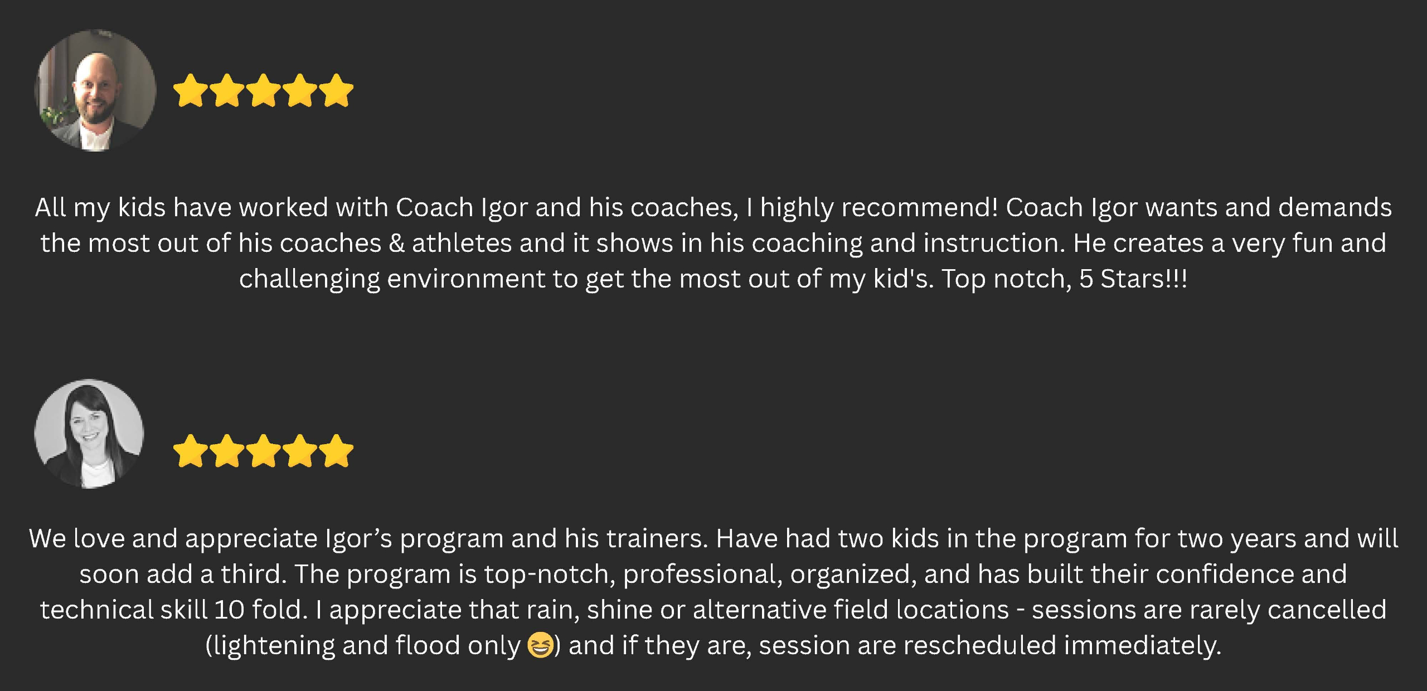This screenshot has height=691, width=1427.
Task: Click the woman's grayscale profile photo
Action: pos(89,434)
